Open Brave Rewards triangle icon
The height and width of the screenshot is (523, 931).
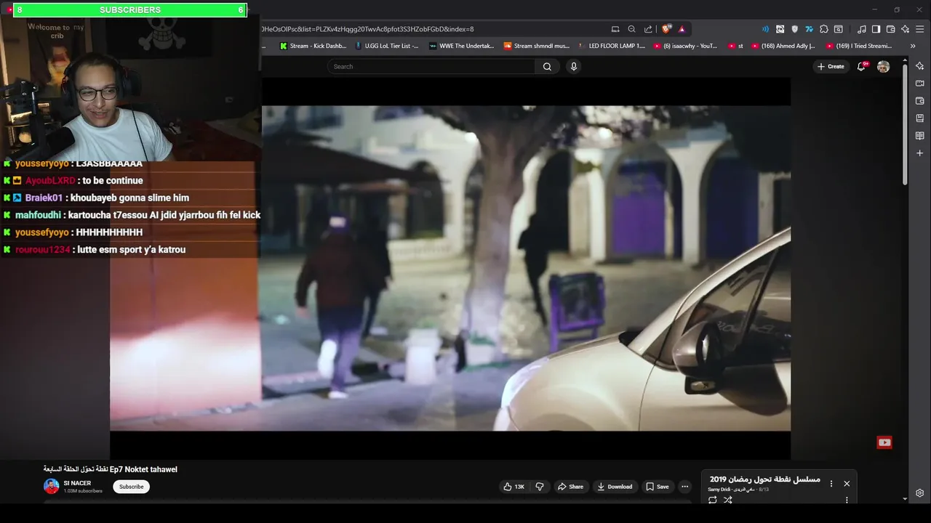(682, 29)
